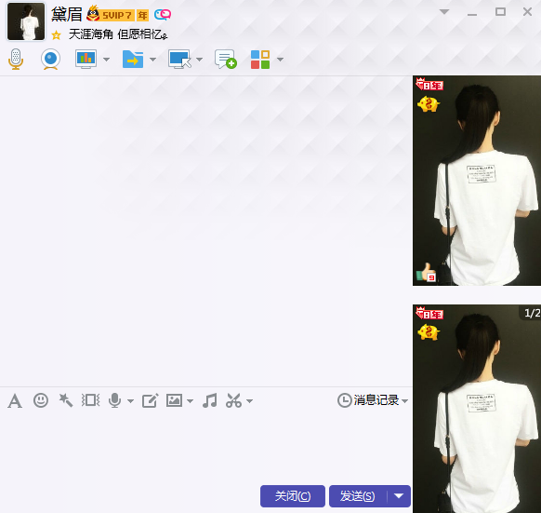The image size is (541, 513).
Task: Click upper photo golden pig icon
Action: click(429, 104)
